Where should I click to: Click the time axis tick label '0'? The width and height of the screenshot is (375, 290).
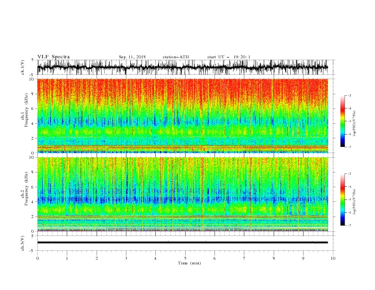tap(37, 258)
